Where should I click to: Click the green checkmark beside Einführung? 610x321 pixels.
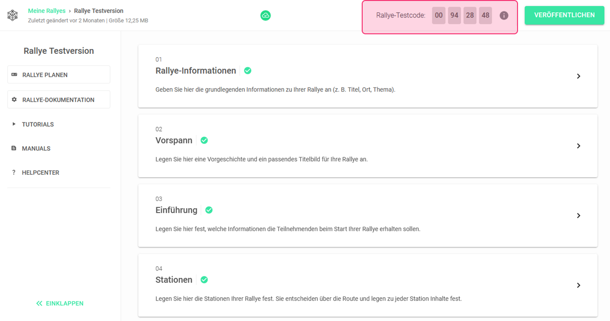(x=209, y=210)
